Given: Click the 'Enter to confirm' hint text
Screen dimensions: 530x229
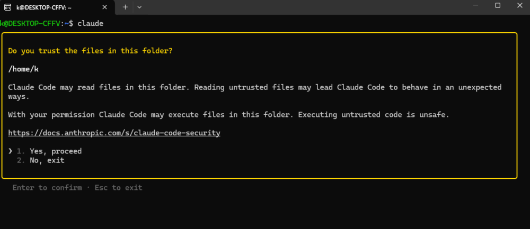Looking at the screenshot, I should [47, 188].
